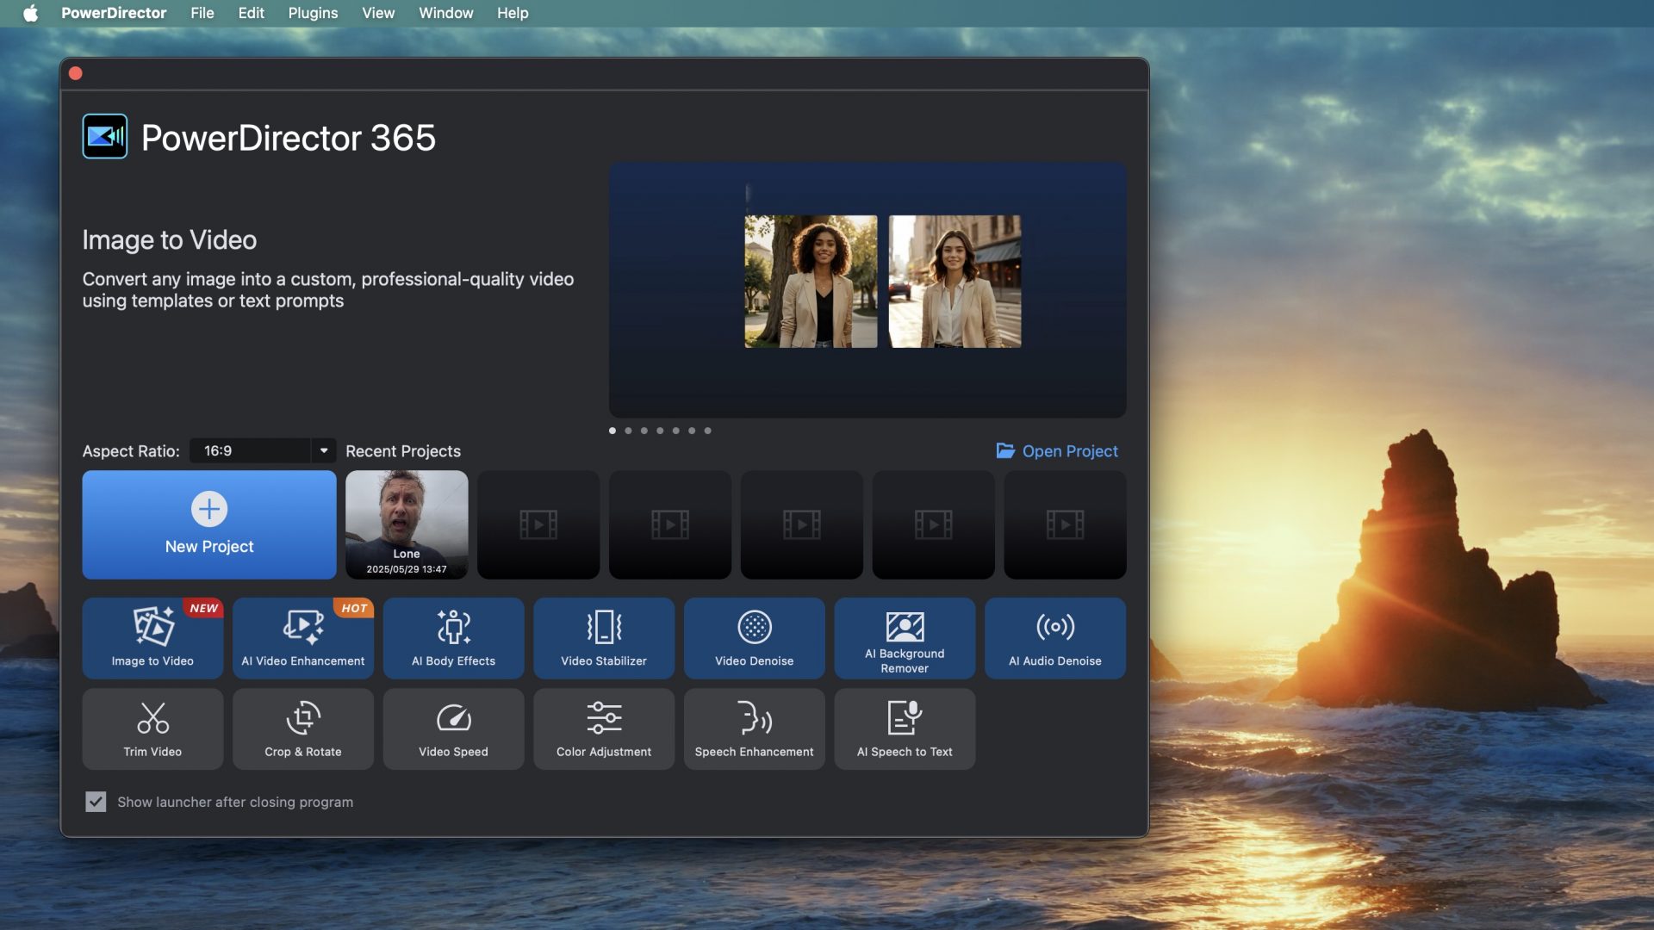Launch AI Background Remover

pyautogui.click(x=905, y=638)
